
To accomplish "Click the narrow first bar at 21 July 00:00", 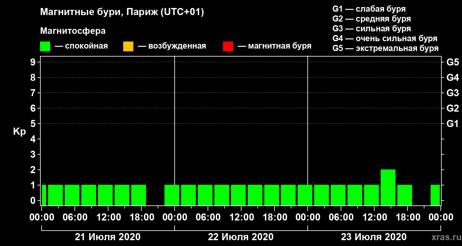I will pyautogui.click(x=44, y=195).
